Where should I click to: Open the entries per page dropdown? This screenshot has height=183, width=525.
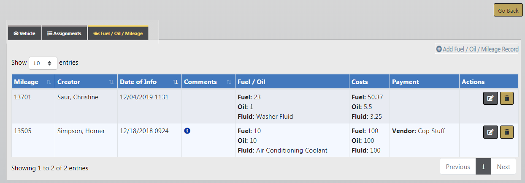tap(43, 63)
